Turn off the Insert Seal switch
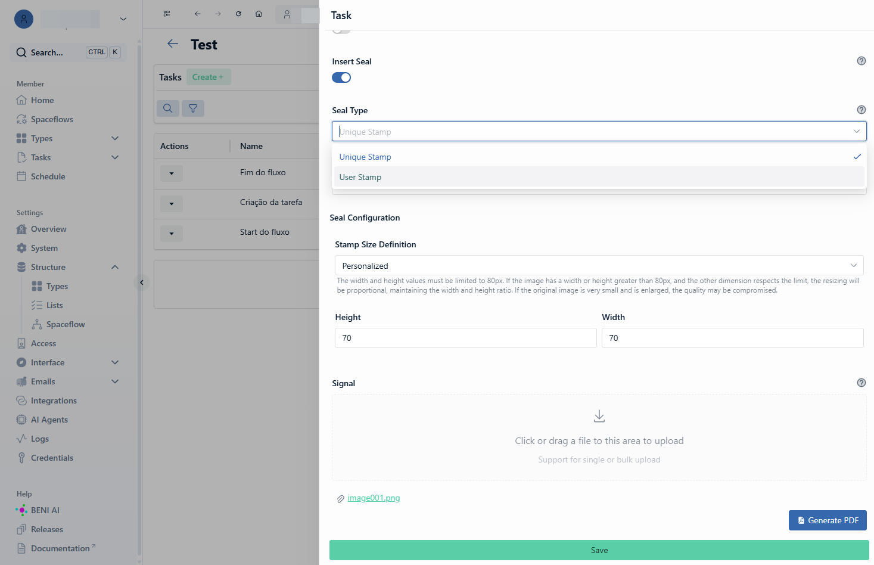This screenshot has width=874, height=565. pos(341,77)
